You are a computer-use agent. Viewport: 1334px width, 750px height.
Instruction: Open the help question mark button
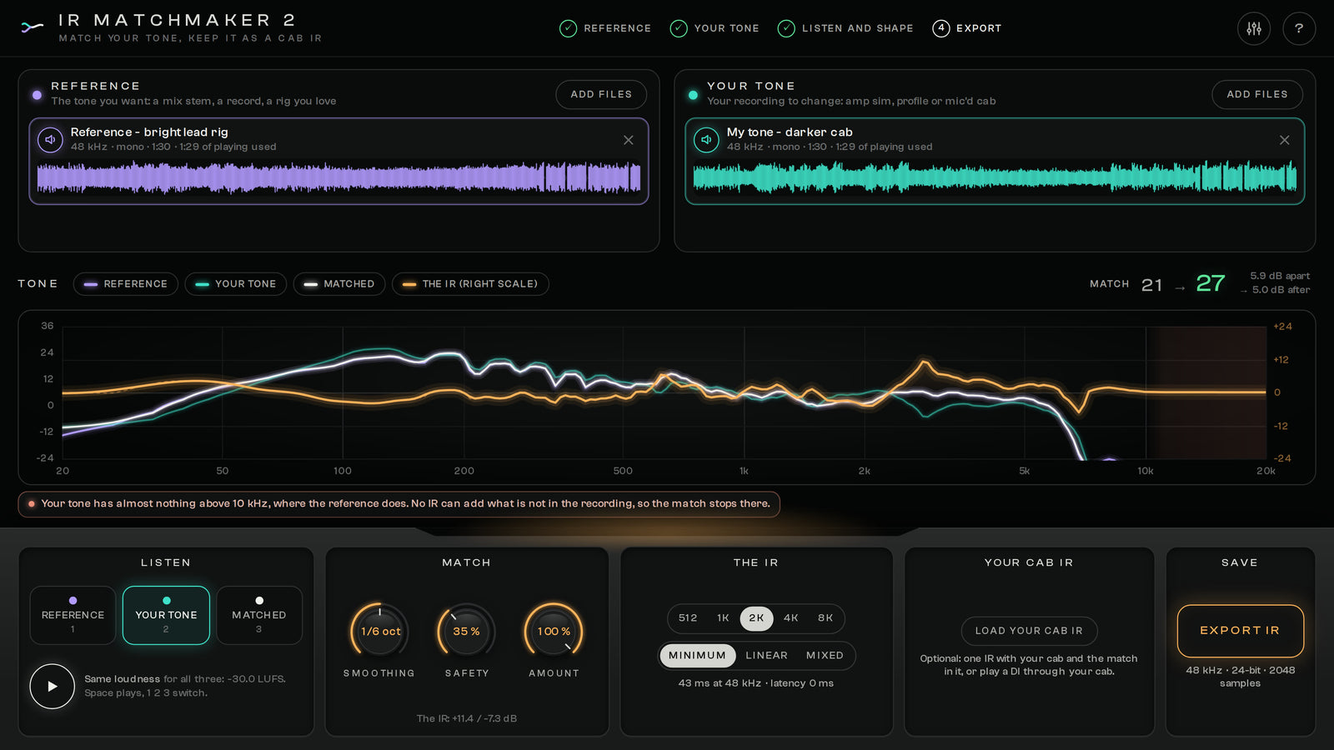(1299, 28)
